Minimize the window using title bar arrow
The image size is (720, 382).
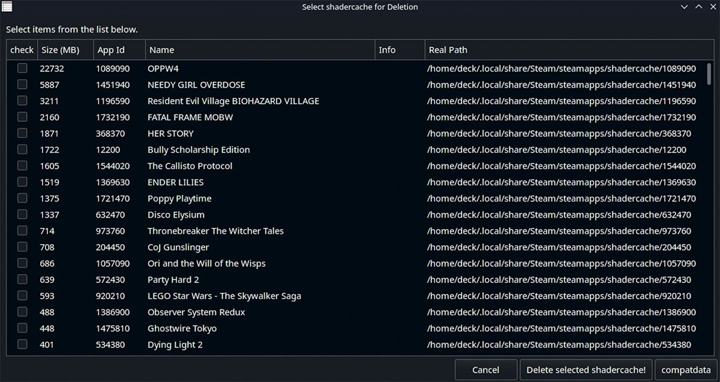685,7
